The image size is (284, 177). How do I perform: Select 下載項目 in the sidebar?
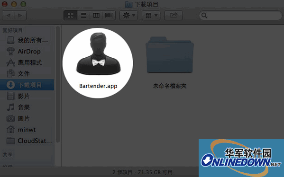click(27, 85)
